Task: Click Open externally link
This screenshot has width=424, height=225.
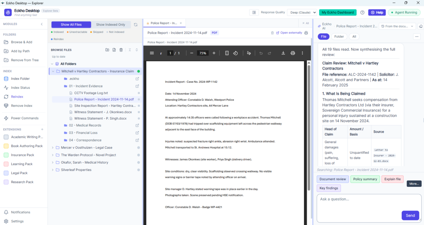Action: click(x=289, y=33)
